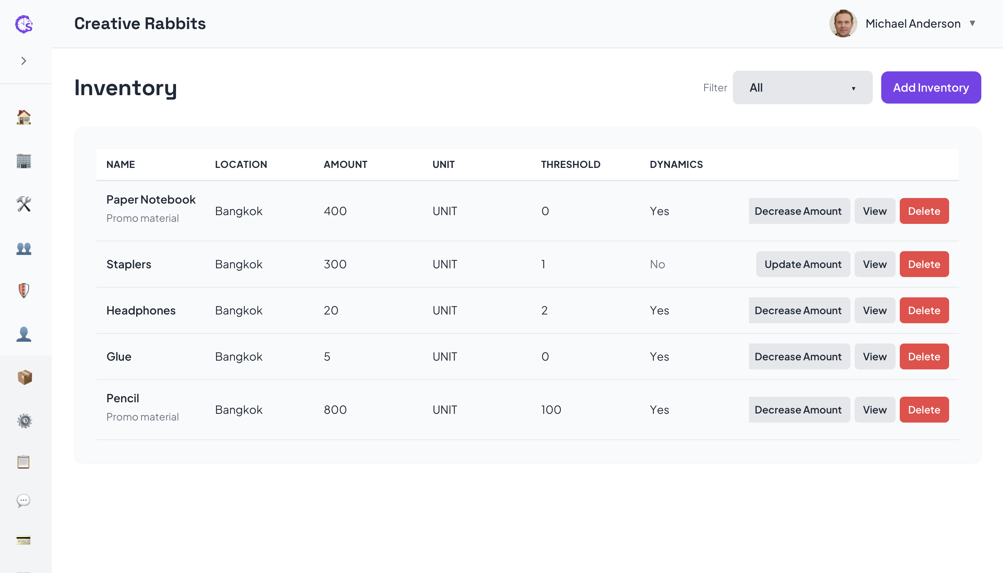Screen dimensions: 1003x573
Task: Click the office building sidebar icon
Action: point(23,161)
